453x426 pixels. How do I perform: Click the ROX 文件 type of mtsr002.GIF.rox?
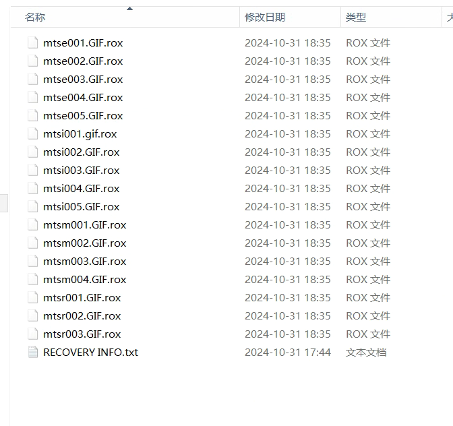(x=368, y=316)
